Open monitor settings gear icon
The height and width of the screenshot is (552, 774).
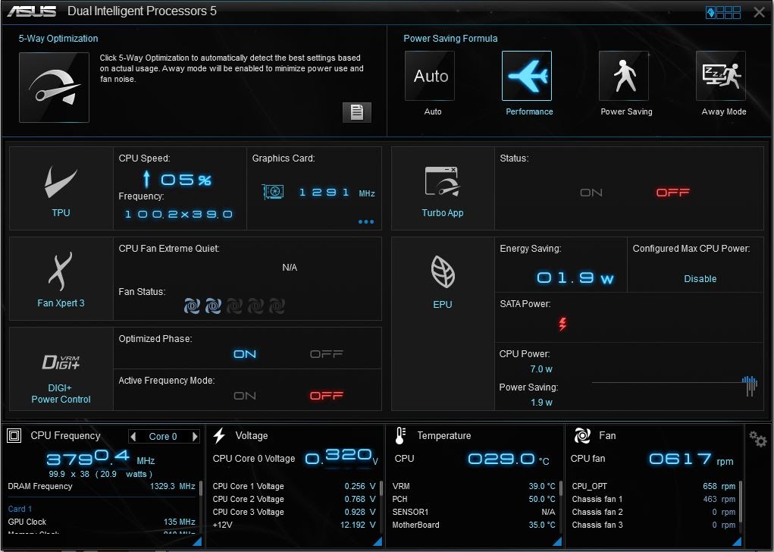(x=757, y=438)
